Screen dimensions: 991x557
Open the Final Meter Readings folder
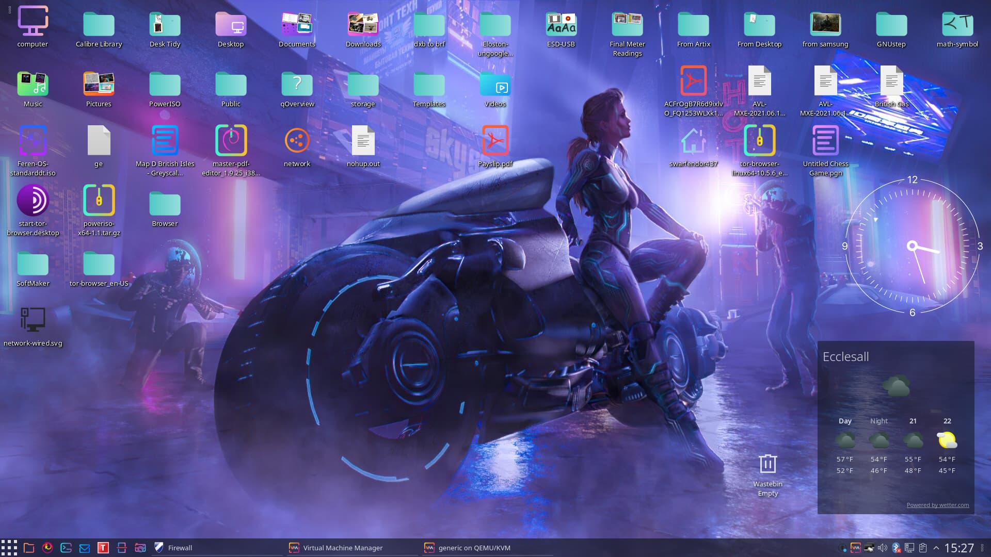coord(627,34)
